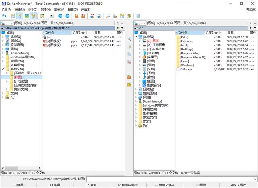Toggle thumbnail view toolbar icon

pyautogui.click(x=27, y=16)
